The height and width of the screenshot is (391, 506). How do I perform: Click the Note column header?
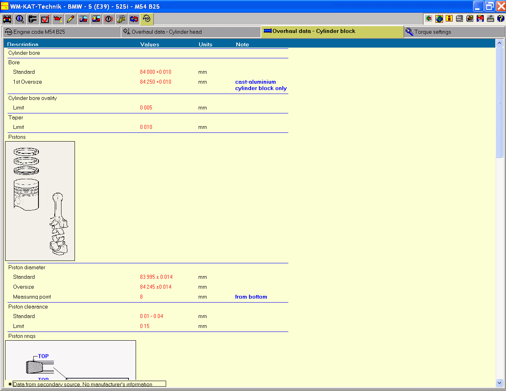click(x=242, y=44)
